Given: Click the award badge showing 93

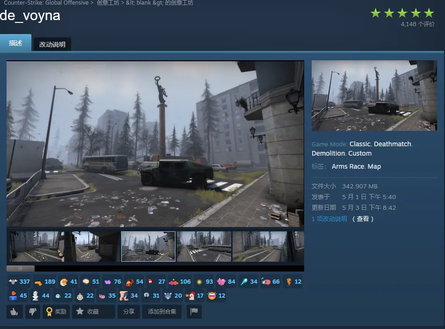Looking at the screenshot, I should 204,282.
